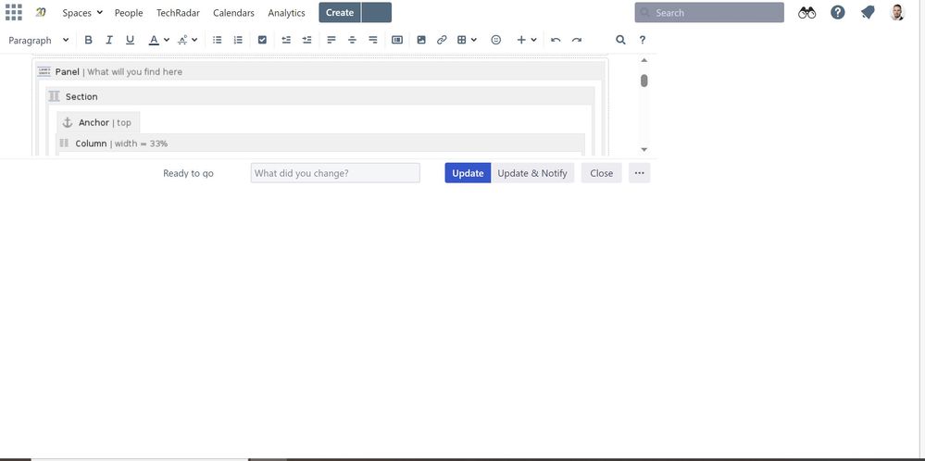
Task: Toggle underline formatting
Action: pyautogui.click(x=130, y=40)
